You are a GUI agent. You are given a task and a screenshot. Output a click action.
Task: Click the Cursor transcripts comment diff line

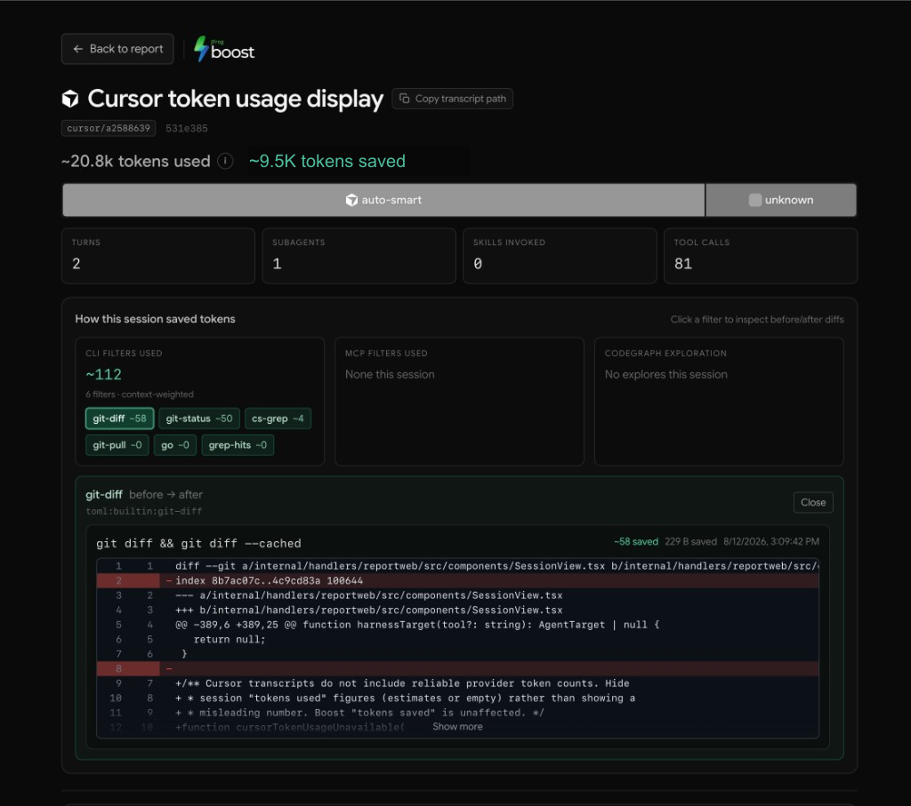point(457,683)
